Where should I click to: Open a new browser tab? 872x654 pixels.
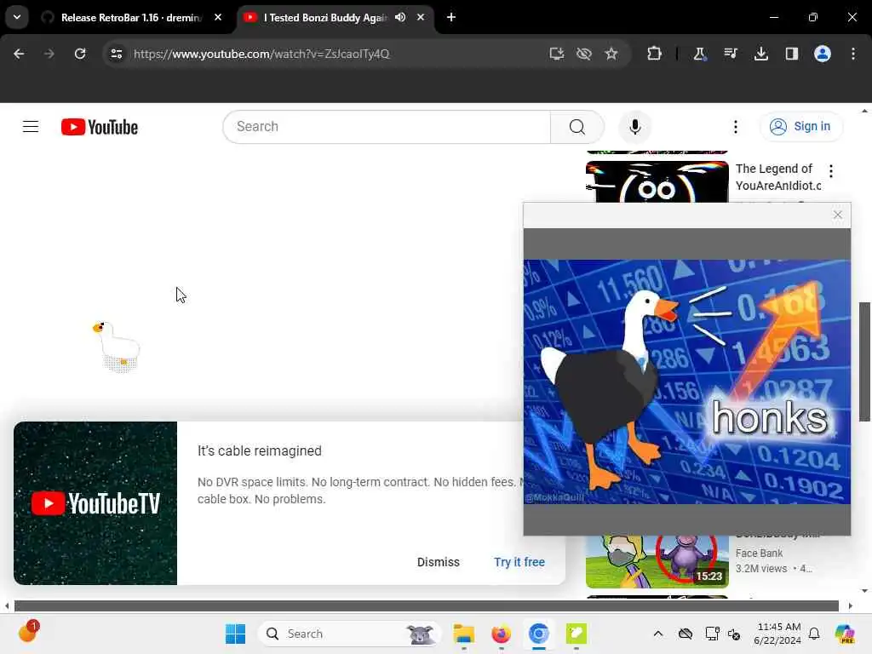(451, 17)
